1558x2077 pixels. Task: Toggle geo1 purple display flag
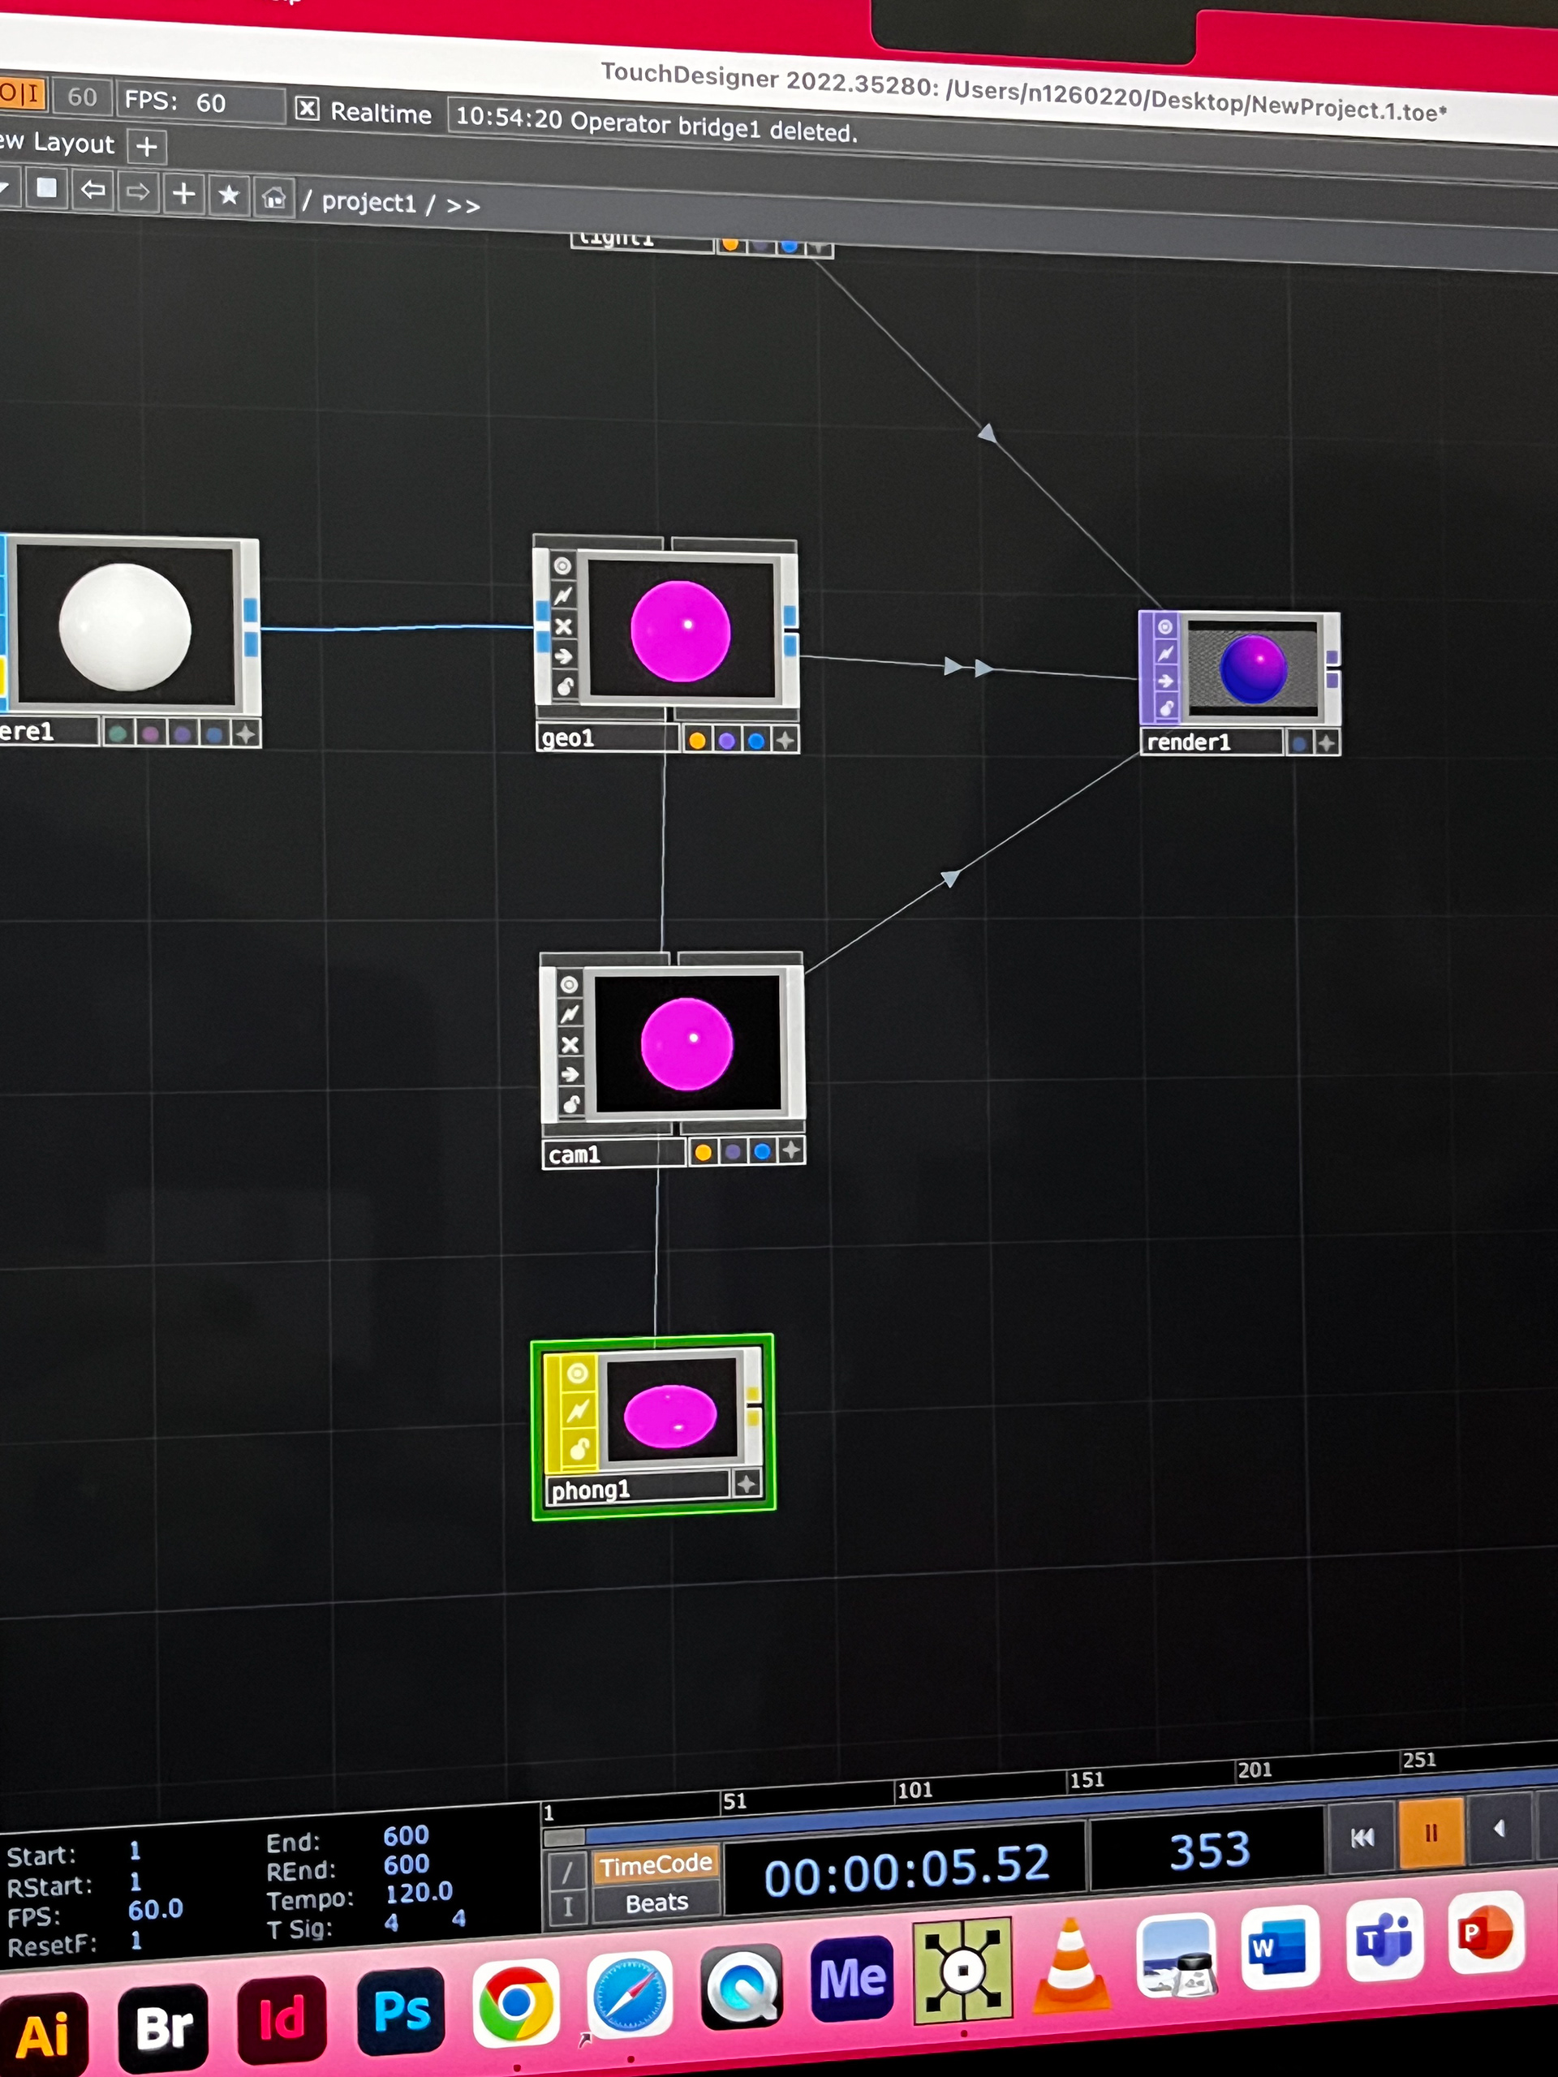pyautogui.click(x=727, y=740)
